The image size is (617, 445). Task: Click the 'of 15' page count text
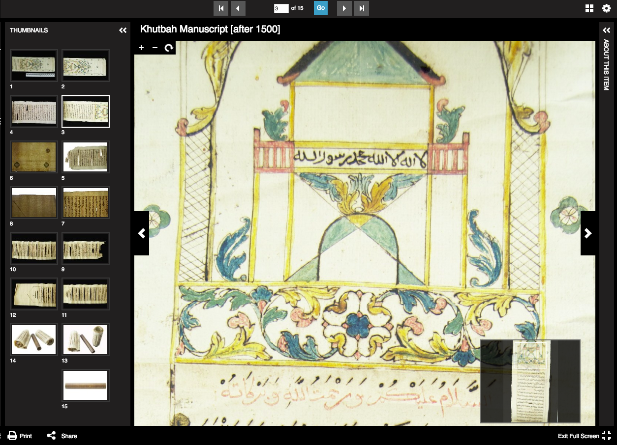pos(297,8)
